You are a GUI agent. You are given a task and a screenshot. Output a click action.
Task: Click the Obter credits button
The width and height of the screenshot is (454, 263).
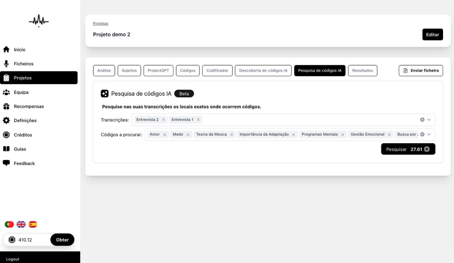pyautogui.click(x=62, y=240)
